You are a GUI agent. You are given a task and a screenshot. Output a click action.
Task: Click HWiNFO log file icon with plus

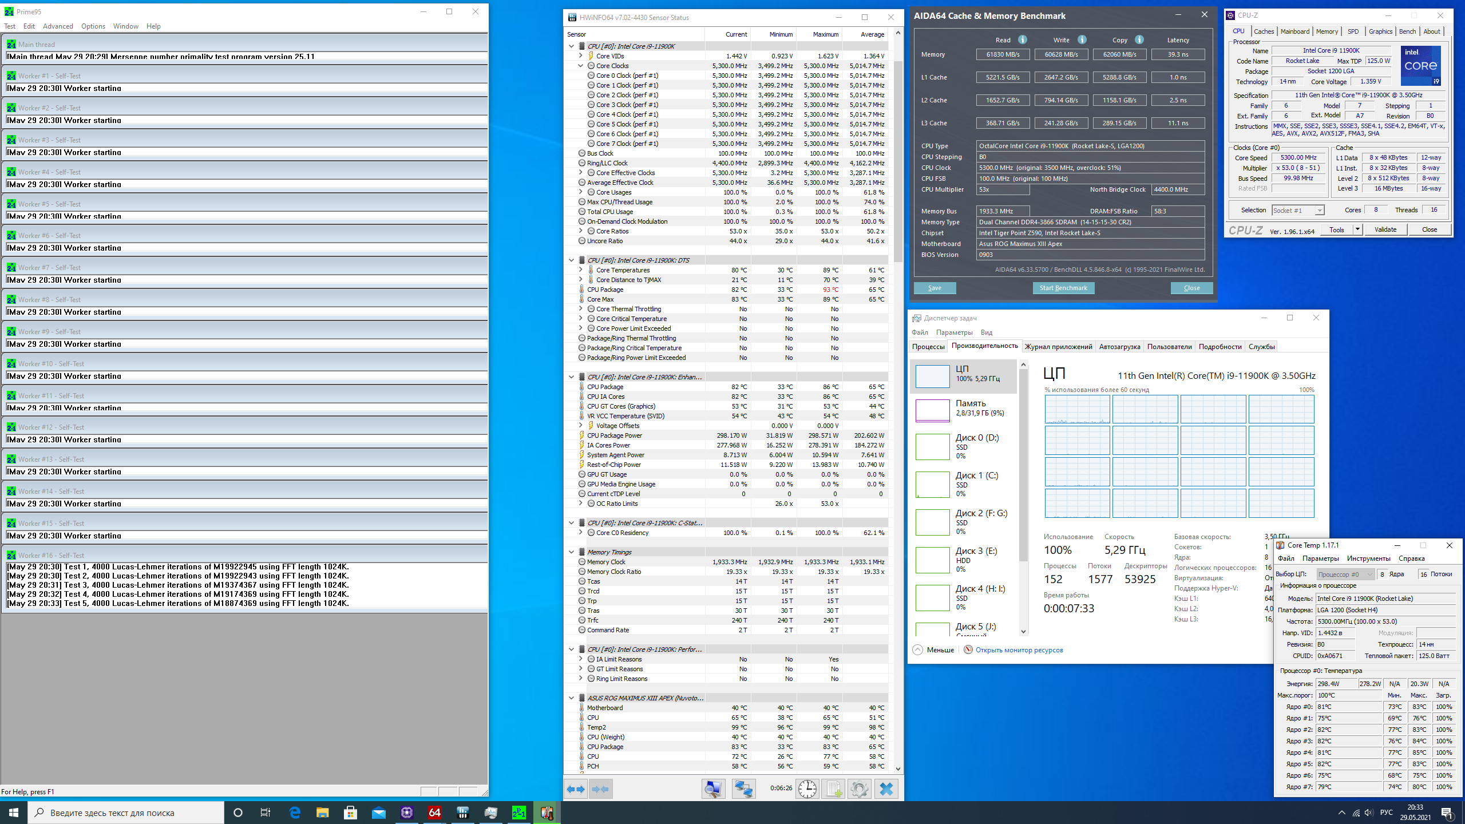tap(834, 789)
